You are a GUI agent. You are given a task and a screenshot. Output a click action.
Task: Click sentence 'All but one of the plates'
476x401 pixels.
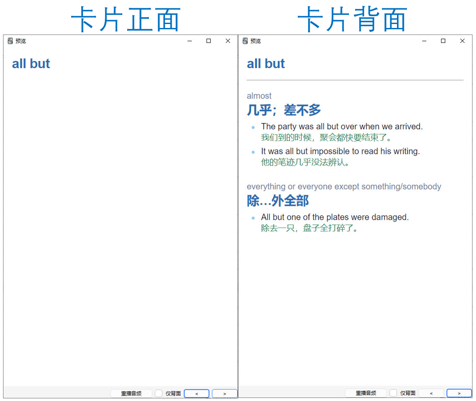pyautogui.click(x=335, y=217)
